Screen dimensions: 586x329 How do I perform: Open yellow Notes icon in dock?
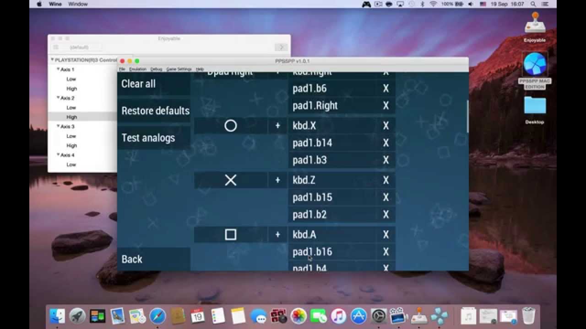[239, 316]
